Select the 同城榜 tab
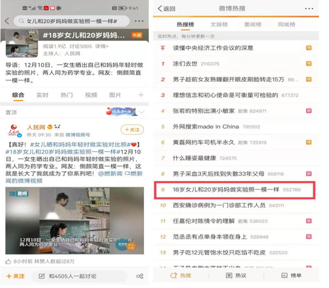This screenshot has width=329, height=288. (286, 25)
